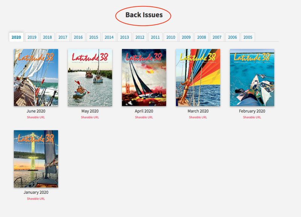Click the June 2020 issue title
The width and height of the screenshot is (301, 217).
point(36,111)
